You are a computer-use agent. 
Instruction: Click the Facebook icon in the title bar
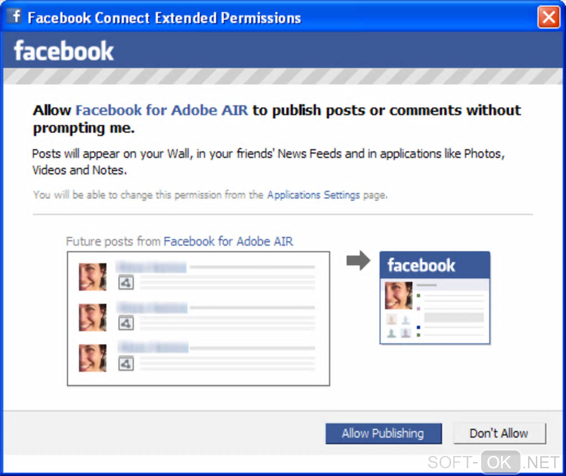[16, 17]
